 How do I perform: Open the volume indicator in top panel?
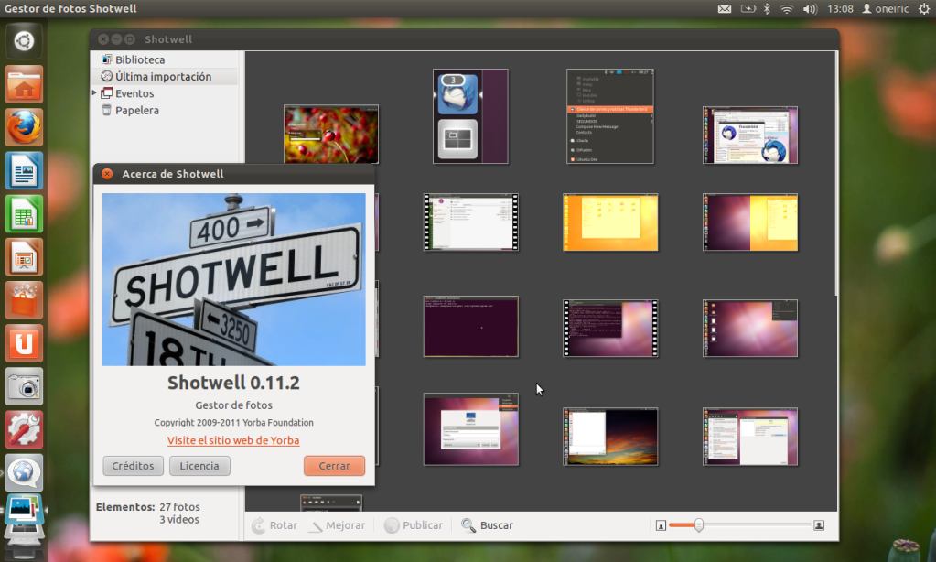click(810, 9)
